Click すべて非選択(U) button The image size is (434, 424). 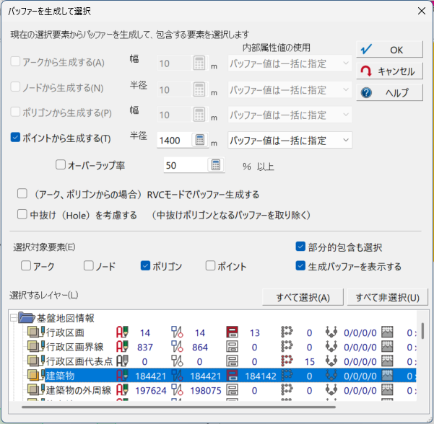[388, 297]
